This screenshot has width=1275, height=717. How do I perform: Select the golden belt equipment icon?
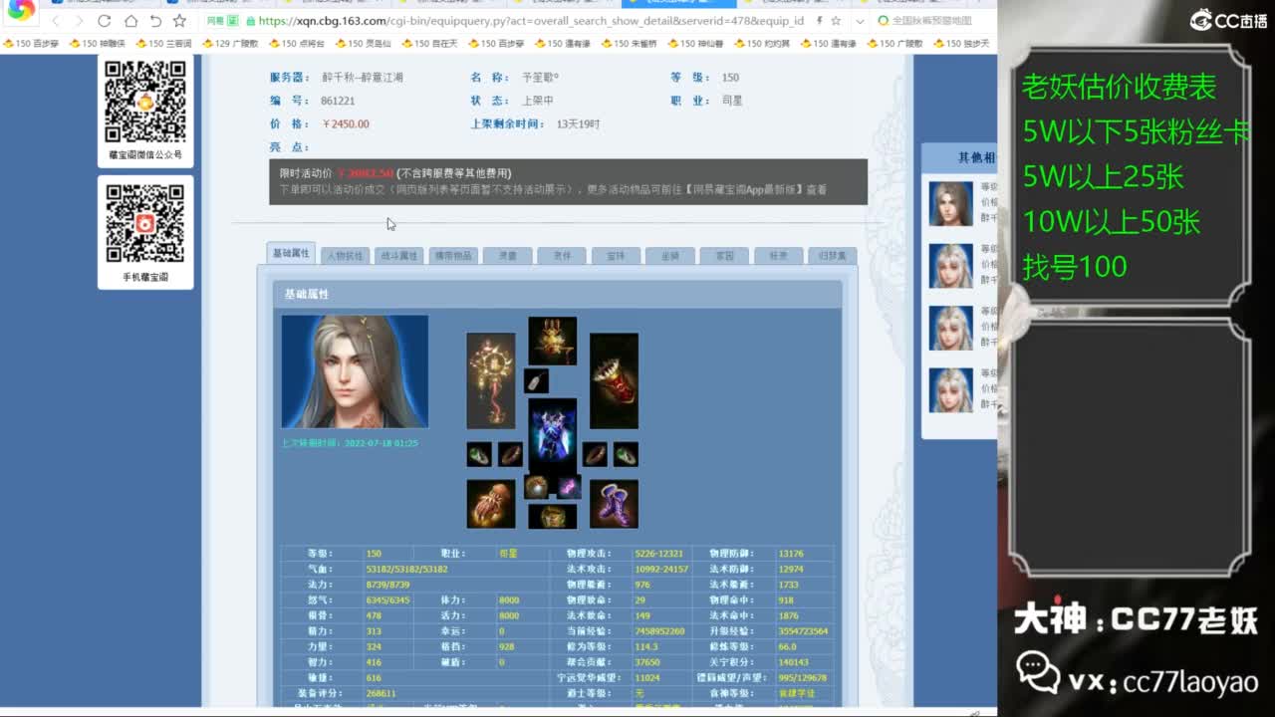(553, 516)
